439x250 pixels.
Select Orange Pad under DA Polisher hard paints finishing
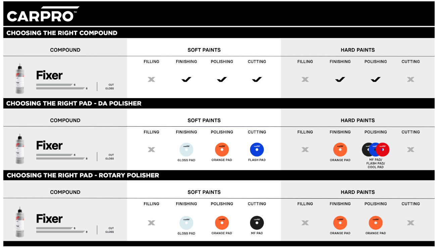pos(340,150)
